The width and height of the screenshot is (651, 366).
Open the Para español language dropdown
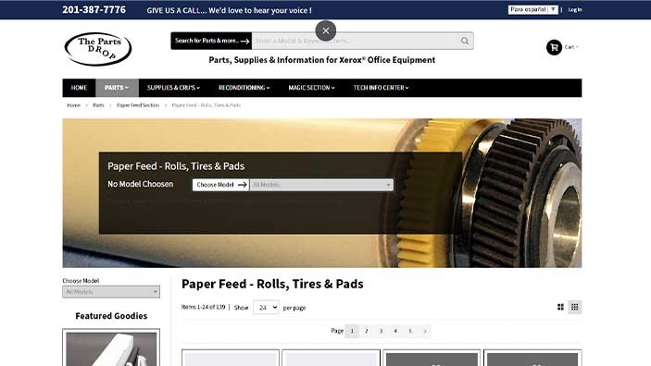(532, 9)
